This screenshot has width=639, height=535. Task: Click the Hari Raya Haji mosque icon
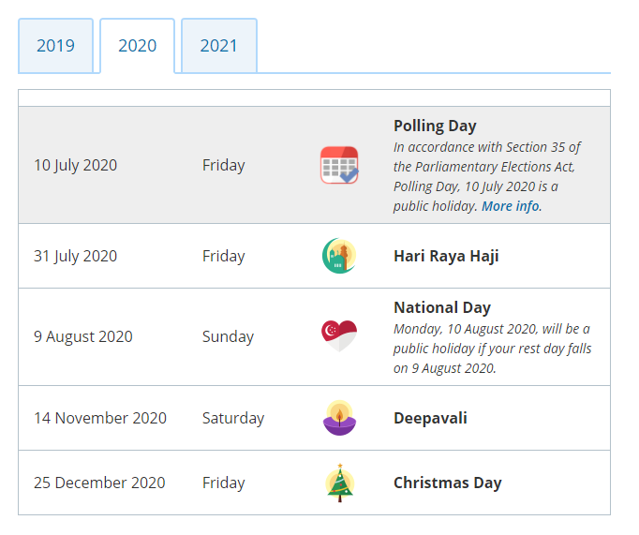(339, 256)
